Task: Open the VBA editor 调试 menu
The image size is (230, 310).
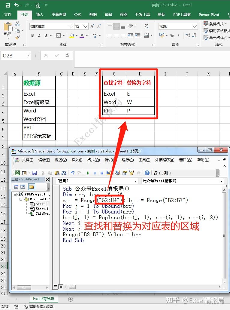Action: [110, 160]
